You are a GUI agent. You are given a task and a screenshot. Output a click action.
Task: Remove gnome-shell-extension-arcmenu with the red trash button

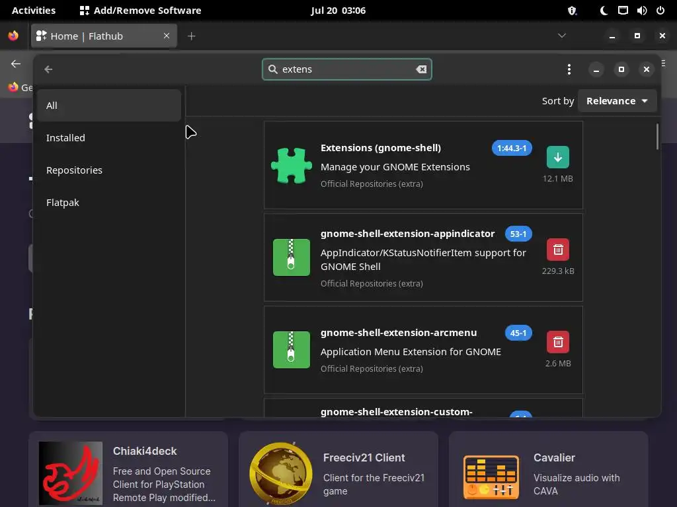tap(557, 342)
